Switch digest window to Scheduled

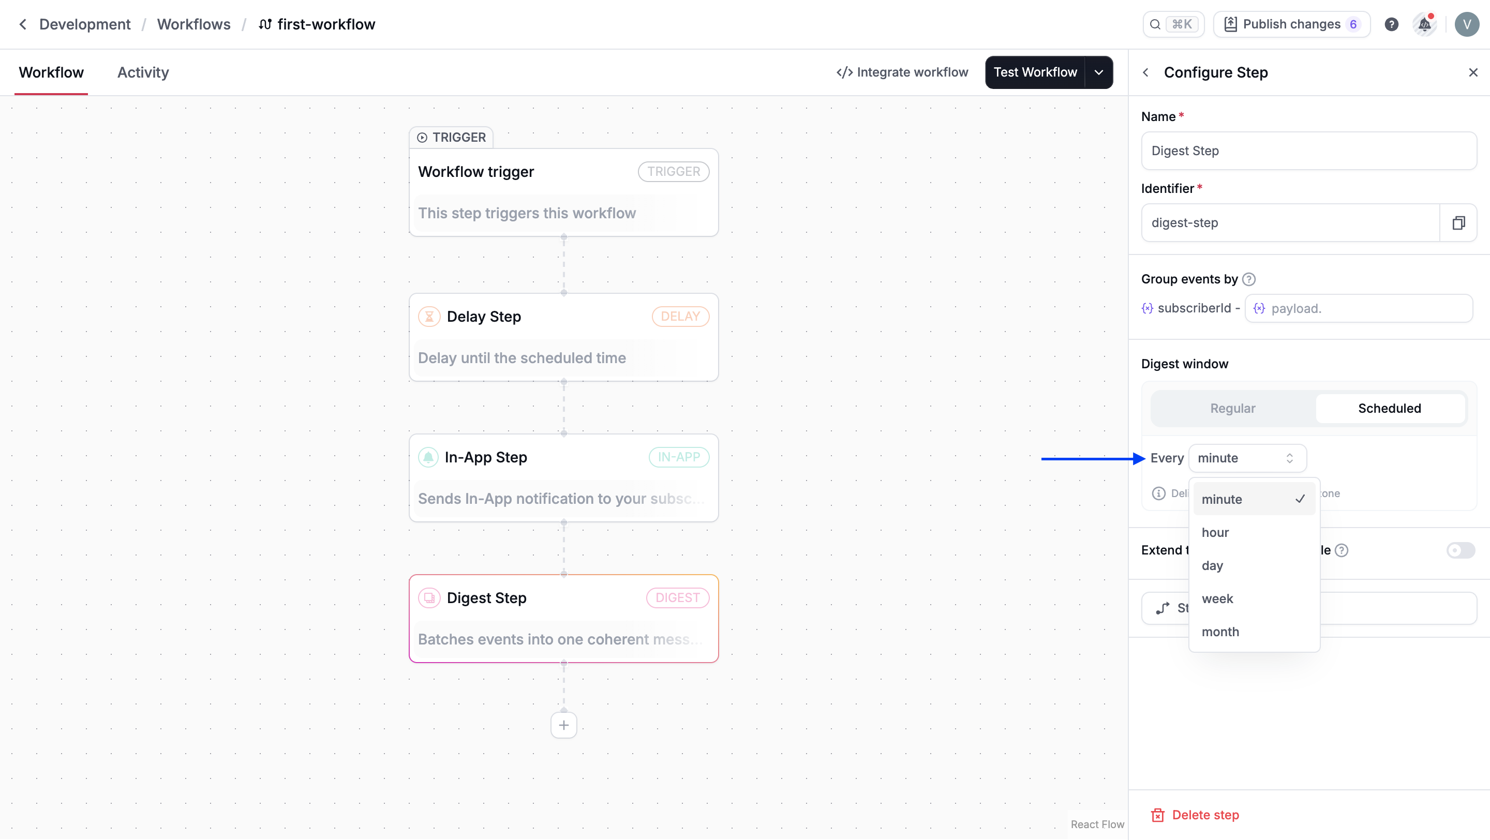1389,408
